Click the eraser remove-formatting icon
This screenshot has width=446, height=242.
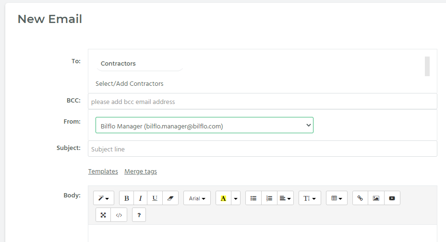coord(170,198)
